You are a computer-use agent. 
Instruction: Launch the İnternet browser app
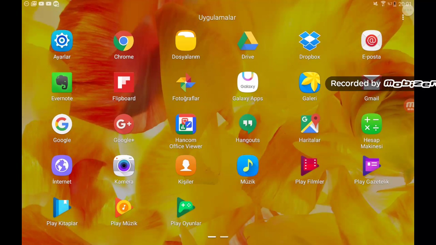(62, 166)
